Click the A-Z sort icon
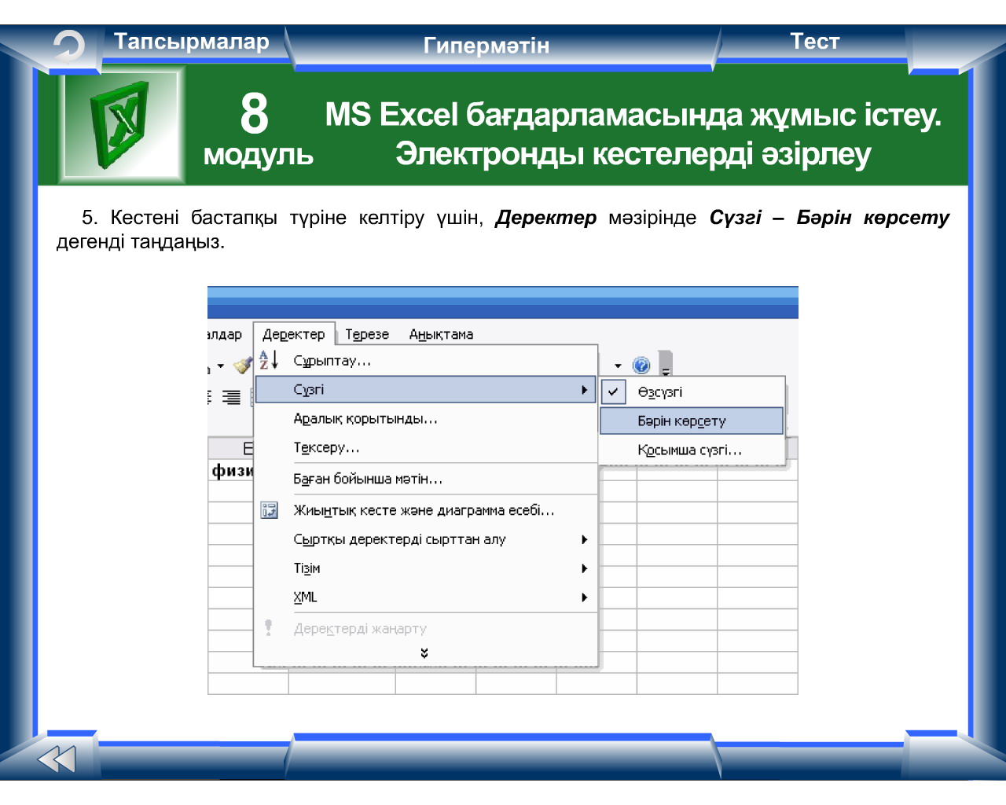Screen dimensions: 1006x805 click(x=268, y=360)
